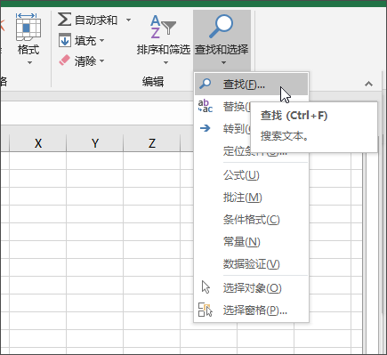387x355 pixels.
Task: Click the Go To blue arrow icon
Action: (206, 128)
